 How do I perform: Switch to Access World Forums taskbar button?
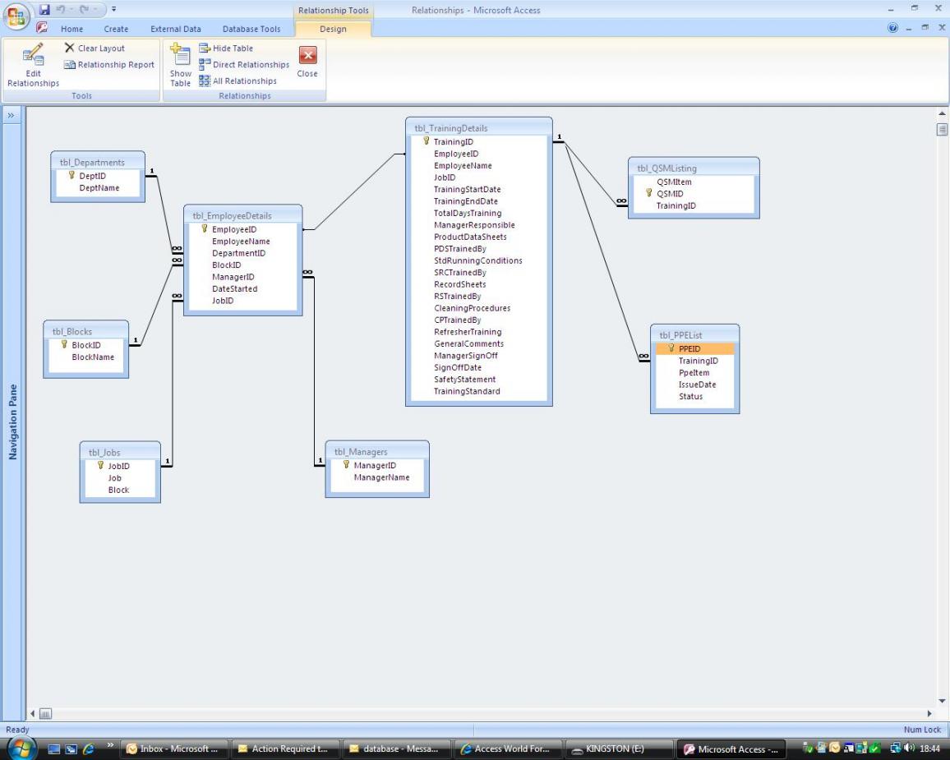click(x=507, y=749)
